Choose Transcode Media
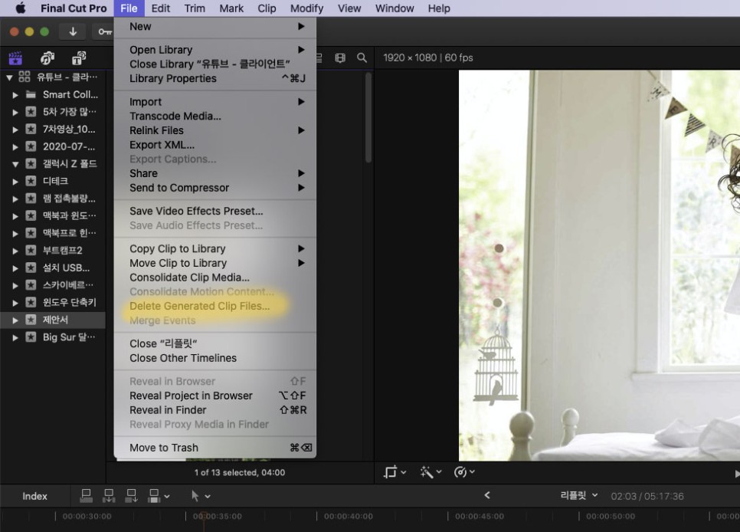Viewport: 740px width, 532px height. (214, 116)
